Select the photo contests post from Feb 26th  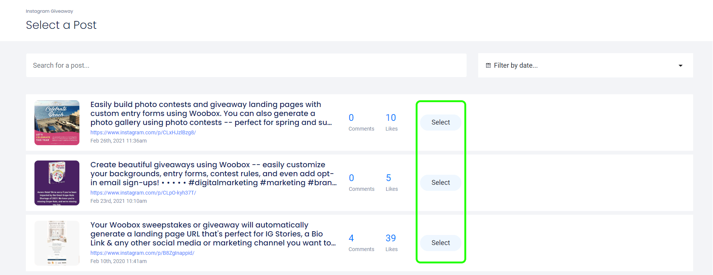pyautogui.click(x=440, y=122)
